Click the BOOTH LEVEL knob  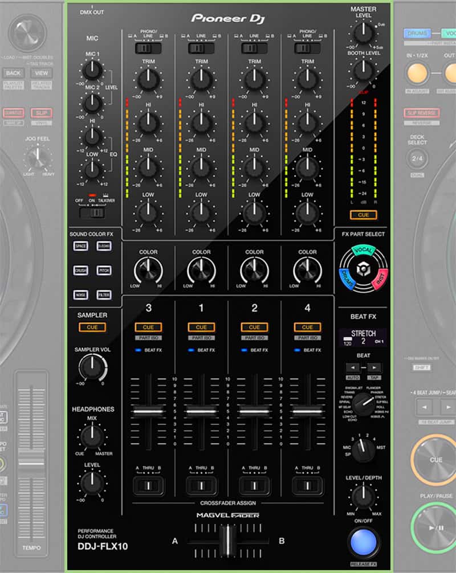[364, 71]
